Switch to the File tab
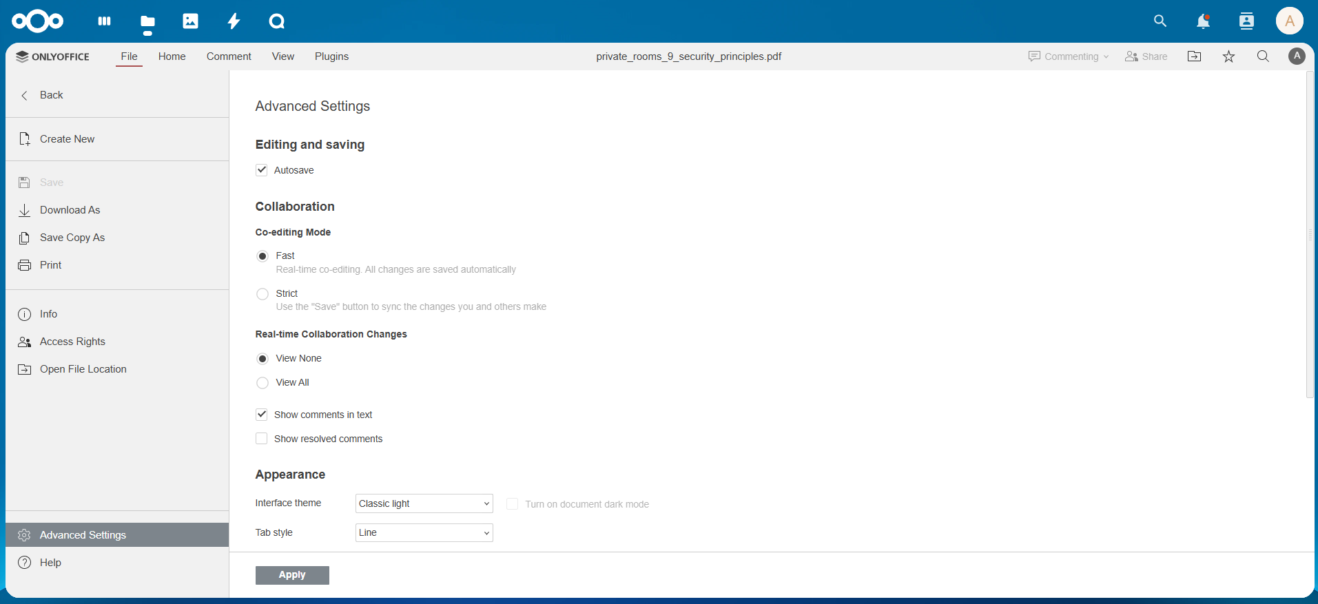 129,56
